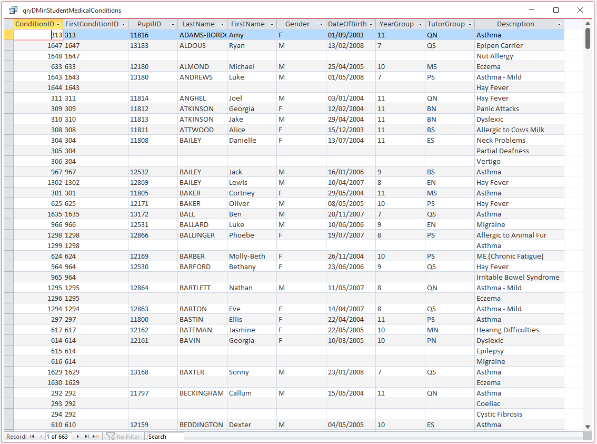Click the Description cell 'Irritable Bowel Syndrome'
The image size is (597, 444).
pyautogui.click(x=519, y=277)
